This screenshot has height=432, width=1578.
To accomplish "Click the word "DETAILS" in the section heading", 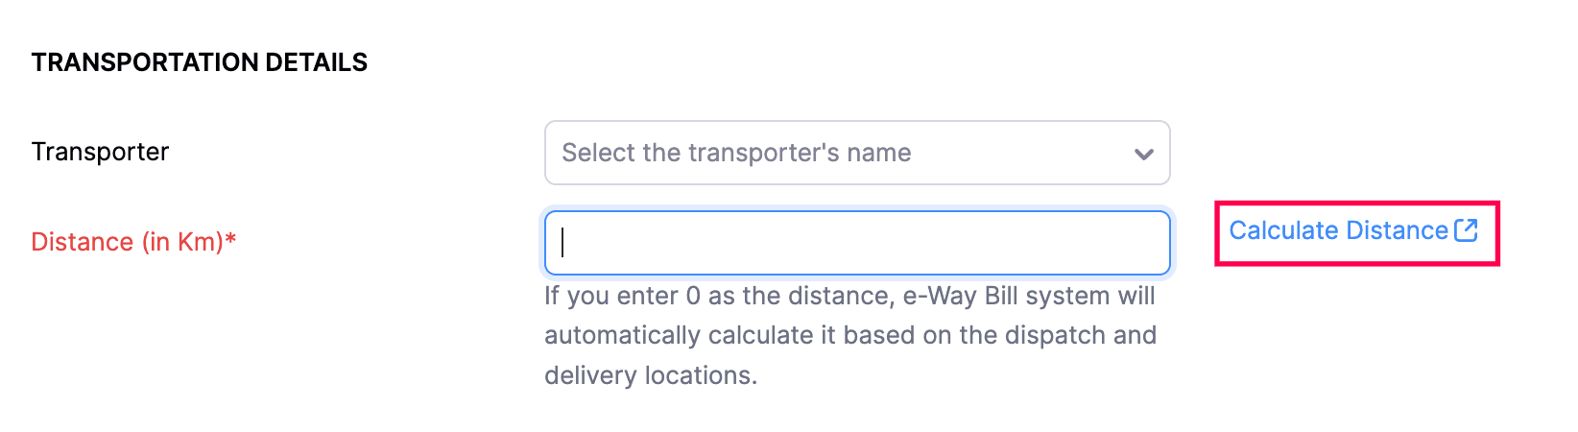I will [x=316, y=62].
